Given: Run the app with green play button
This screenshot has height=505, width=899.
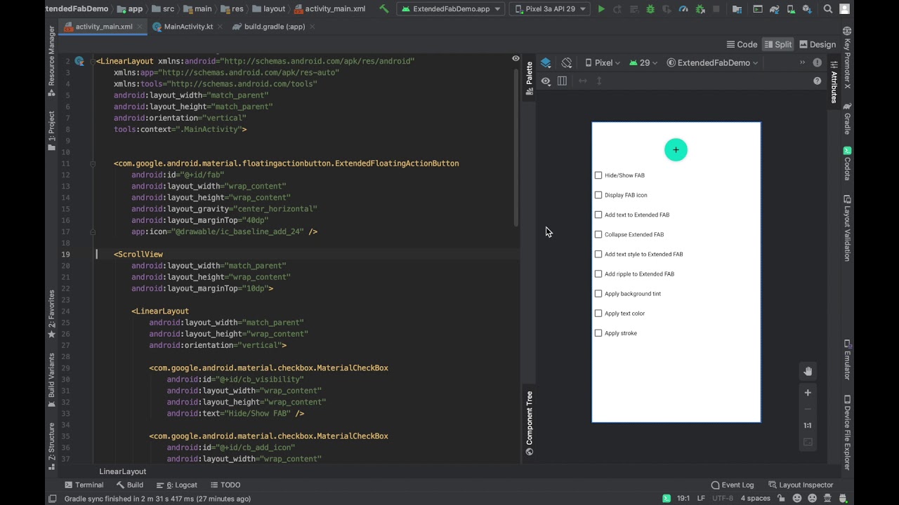Looking at the screenshot, I should tap(601, 9).
